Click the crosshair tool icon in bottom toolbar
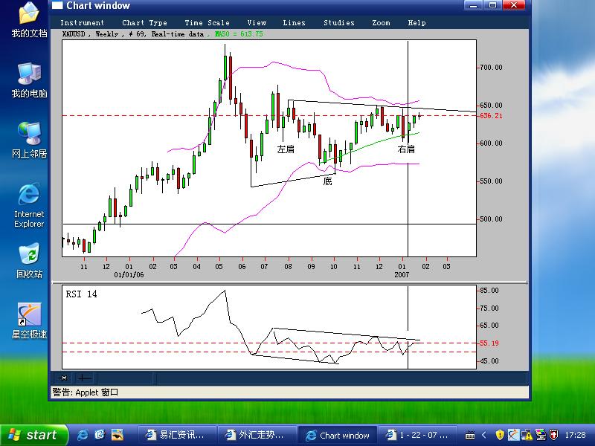 84,378
